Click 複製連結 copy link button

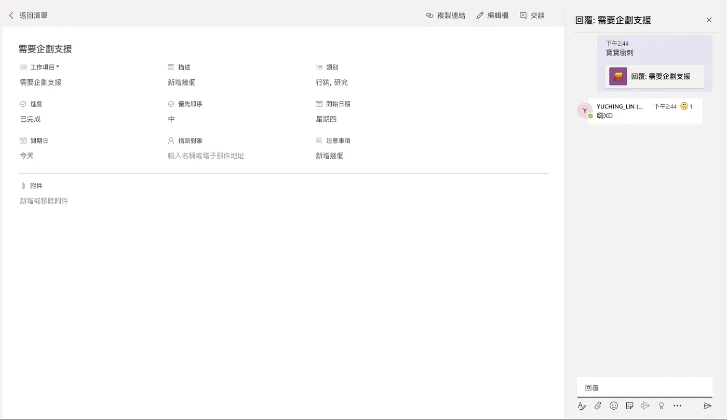click(x=446, y=16)
